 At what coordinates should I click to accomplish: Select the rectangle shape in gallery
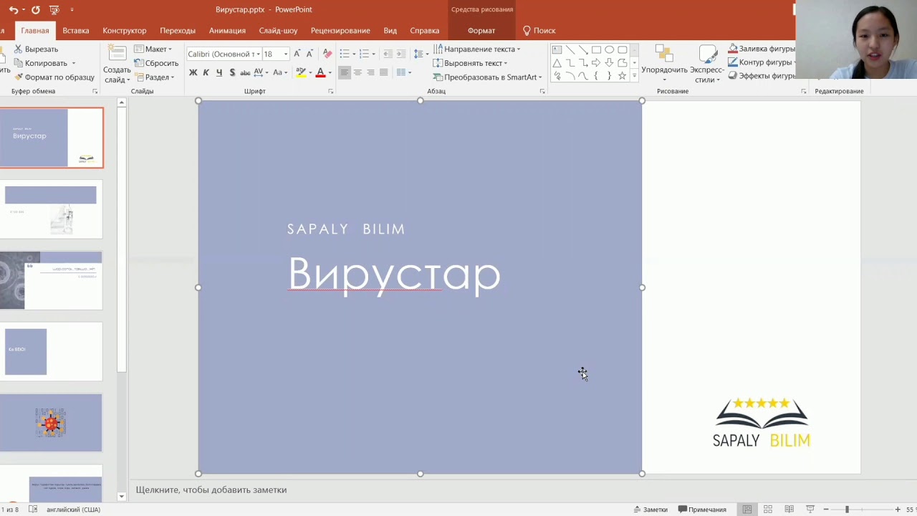pyautogui.click(x=596, y=49)
